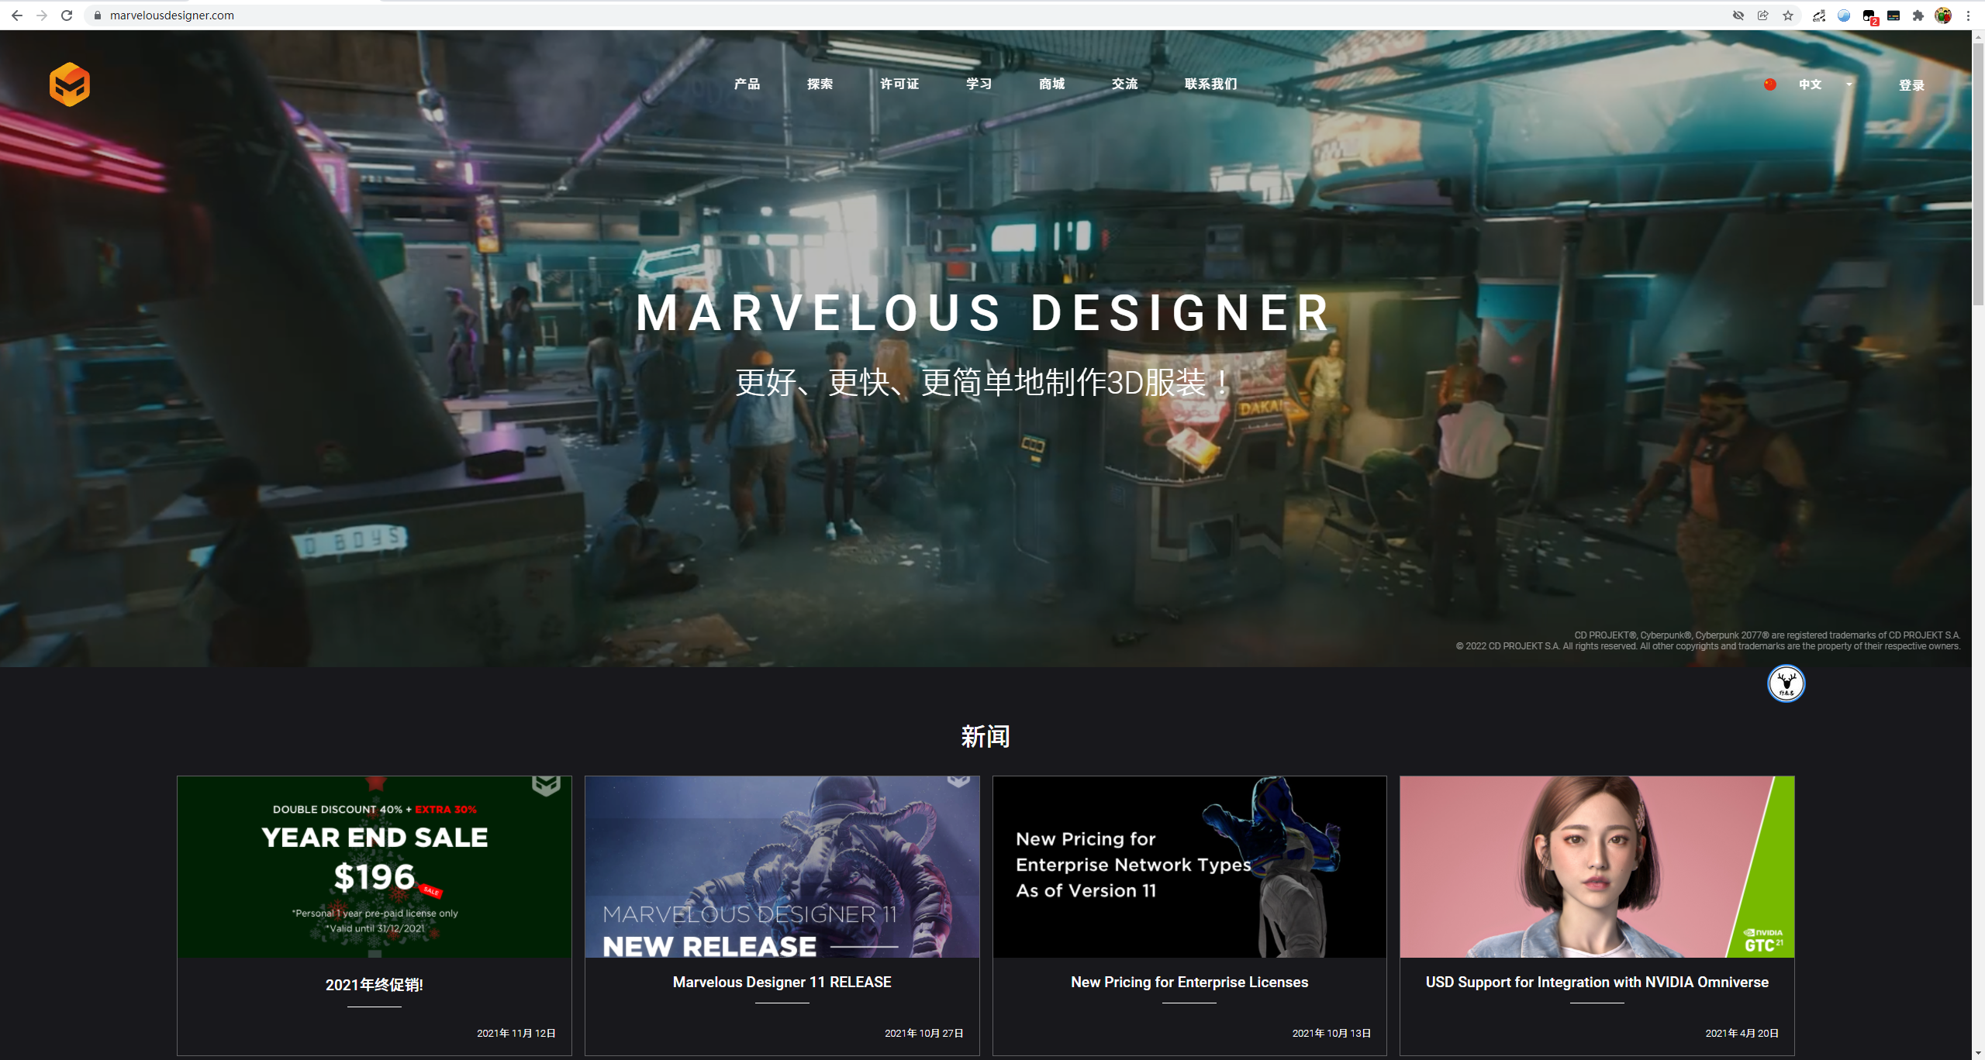Click the crossed-out eye icon in address bar
Screen dimensions: 1985x1060
click(x=1738, y=15)
